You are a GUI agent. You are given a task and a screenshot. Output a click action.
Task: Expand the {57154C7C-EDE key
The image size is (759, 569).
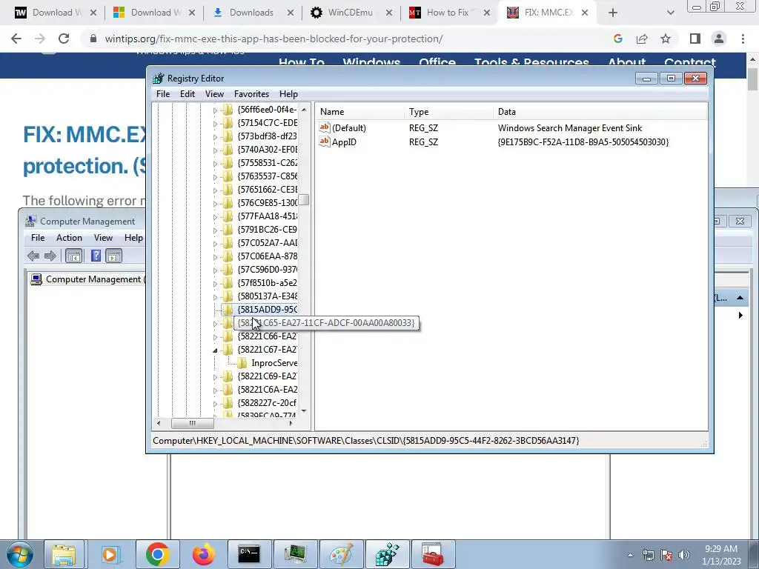215,124
